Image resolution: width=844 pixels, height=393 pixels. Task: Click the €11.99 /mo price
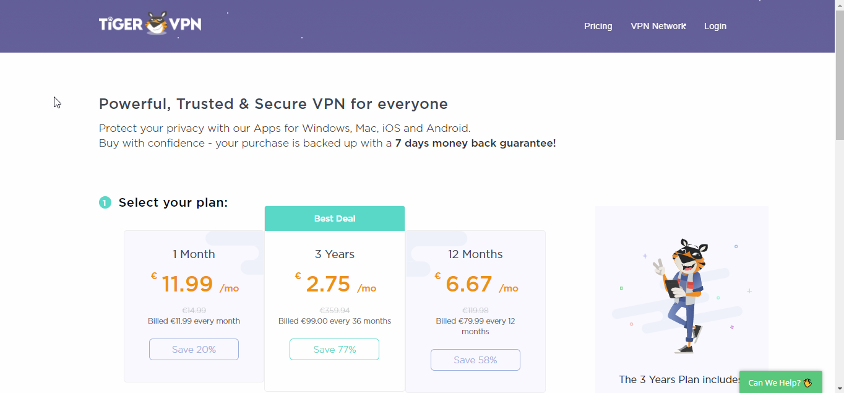(x=195, y=284)
